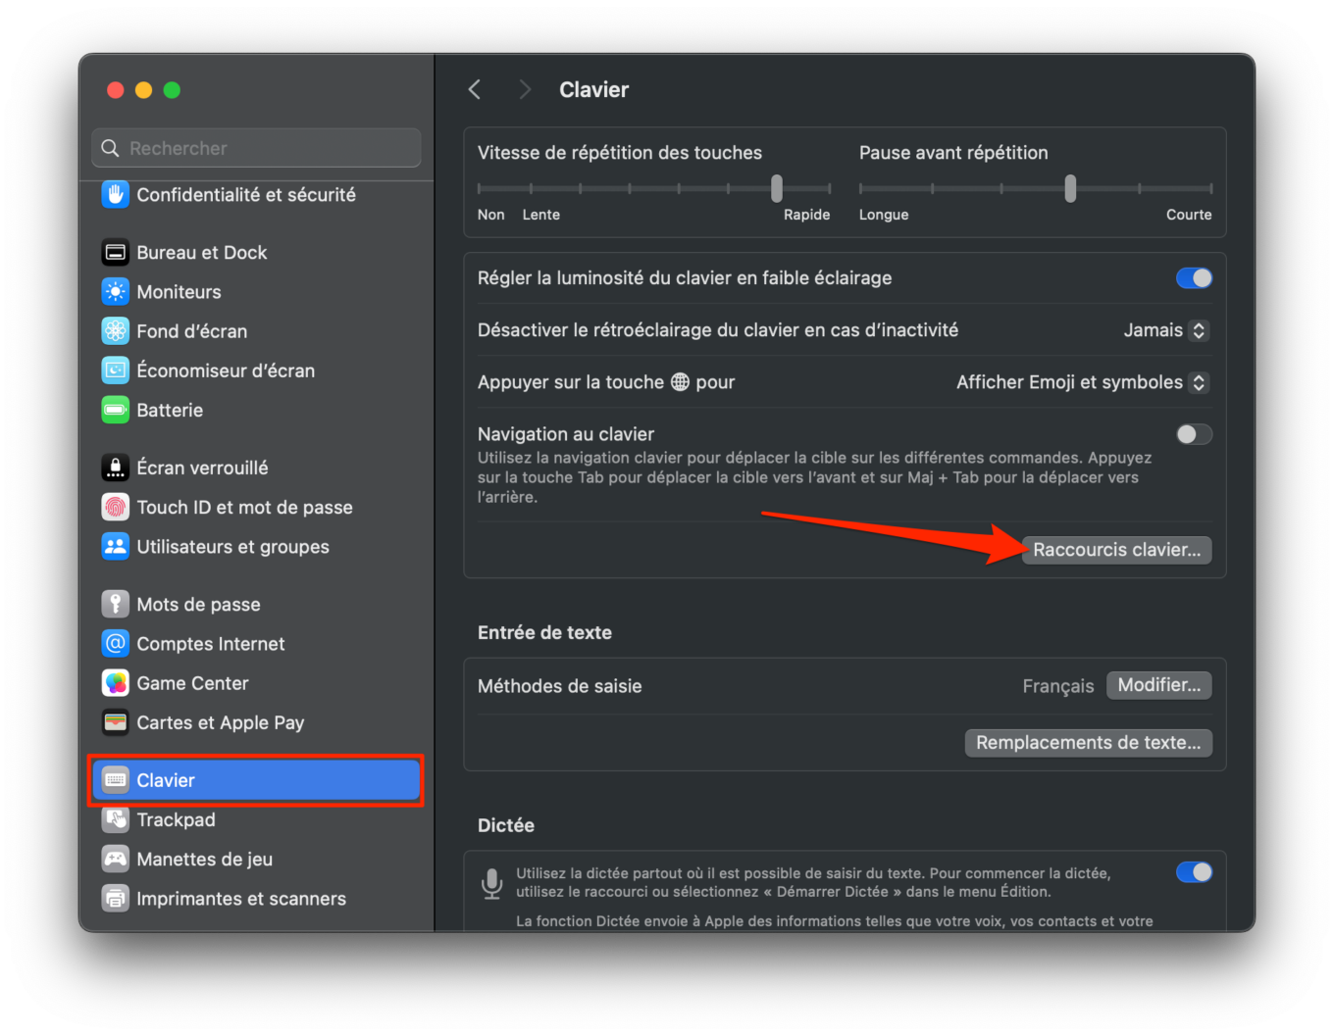Screen dimensions: 1334x1036
Task: Click the Bureau et Dock icon
Action: pyautogui.click(x=116, y=253)
